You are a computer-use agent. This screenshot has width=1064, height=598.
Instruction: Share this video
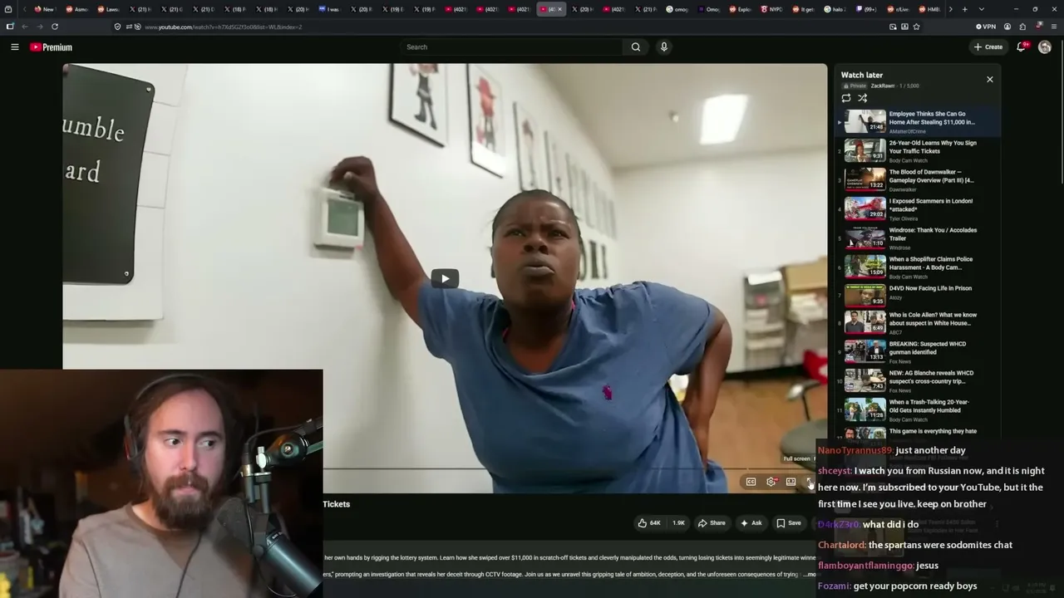point(712,523)
